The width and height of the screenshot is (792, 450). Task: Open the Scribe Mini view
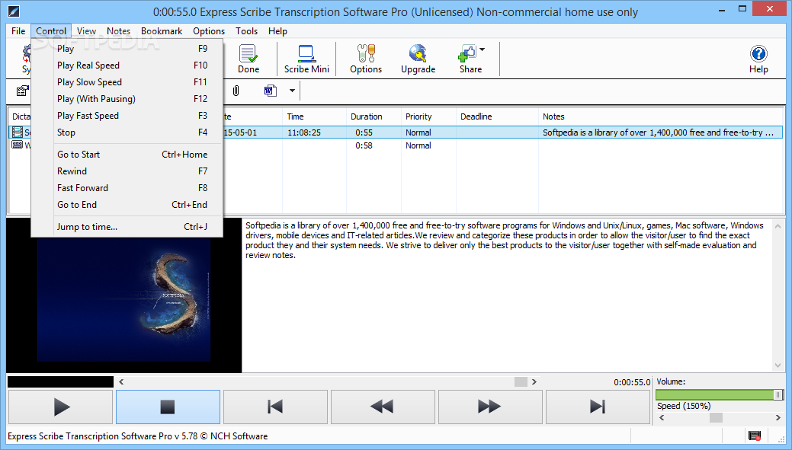(x=306, y=59)
